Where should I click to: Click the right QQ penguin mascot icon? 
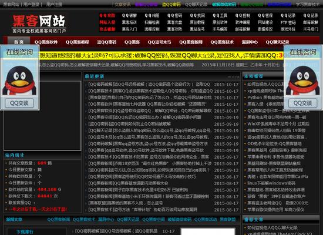point(303,80)
